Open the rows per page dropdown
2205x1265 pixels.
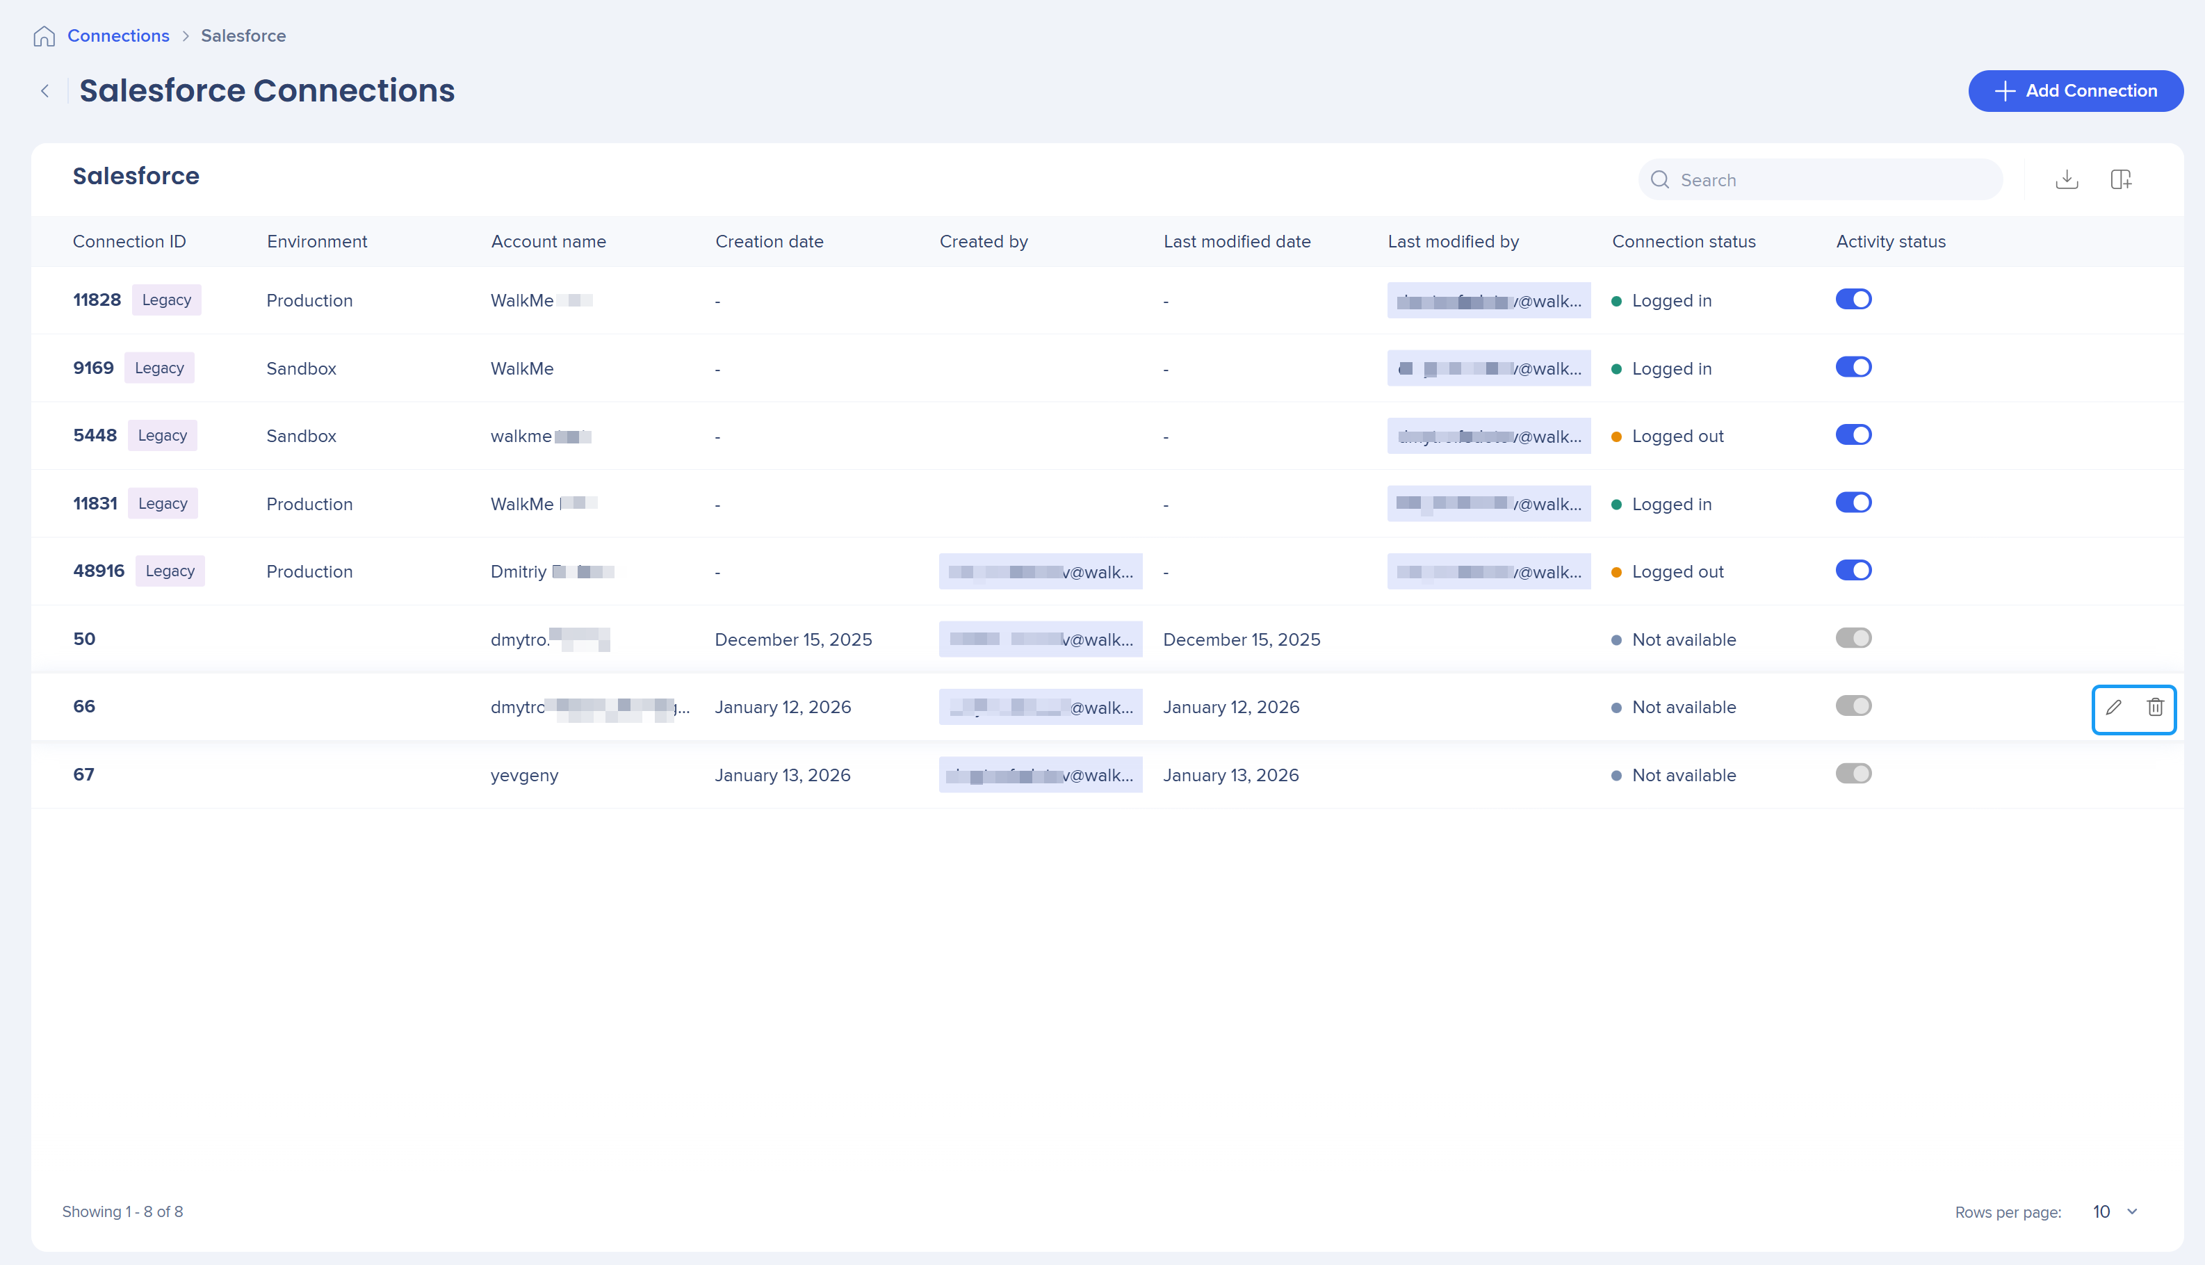click(2115, 1212)
